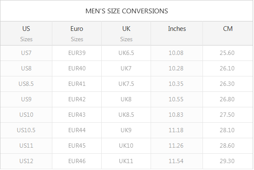
Task: Select the 27.50 CM cell
Action: point(227,115)
